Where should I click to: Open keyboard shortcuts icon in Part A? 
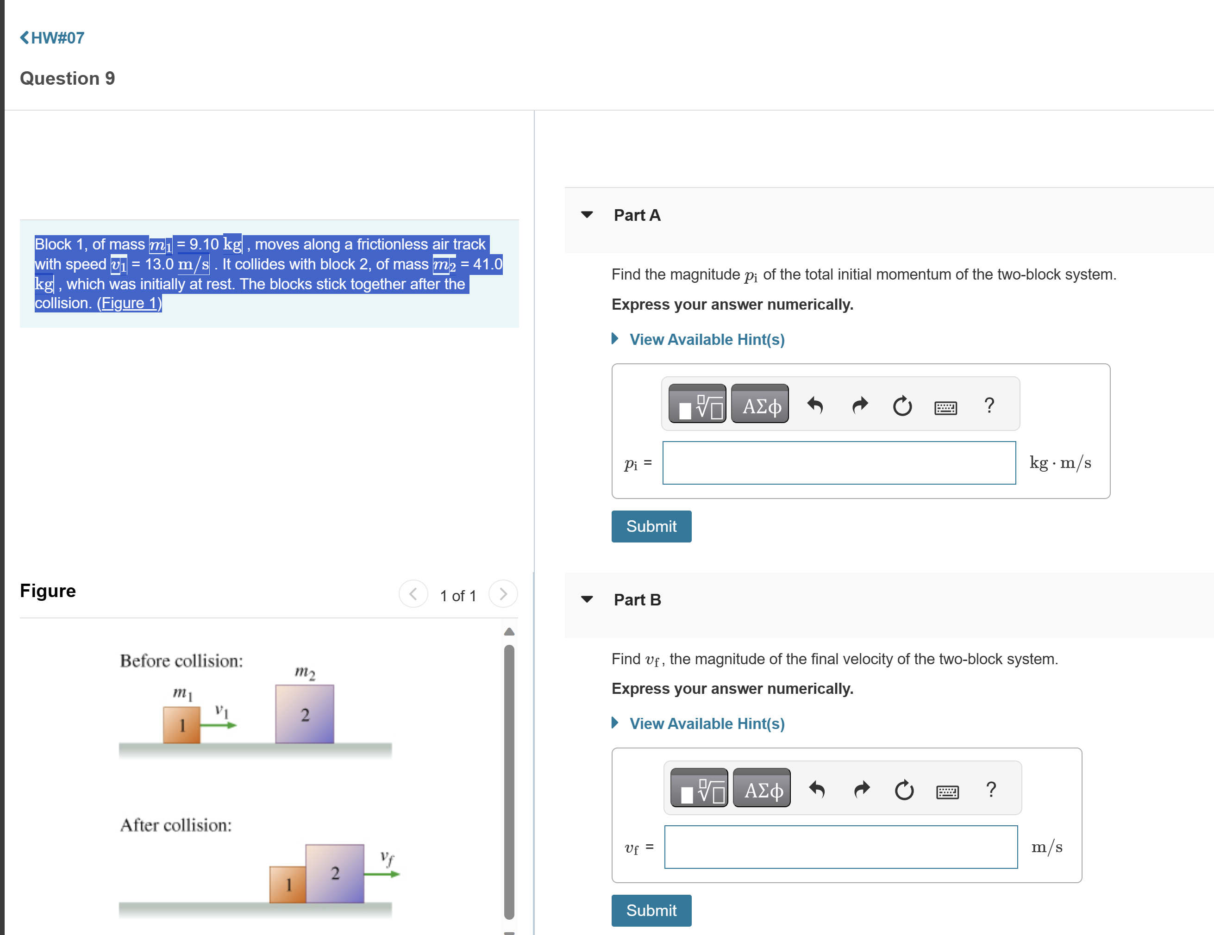pyautogui.click(x=945, y=408)
